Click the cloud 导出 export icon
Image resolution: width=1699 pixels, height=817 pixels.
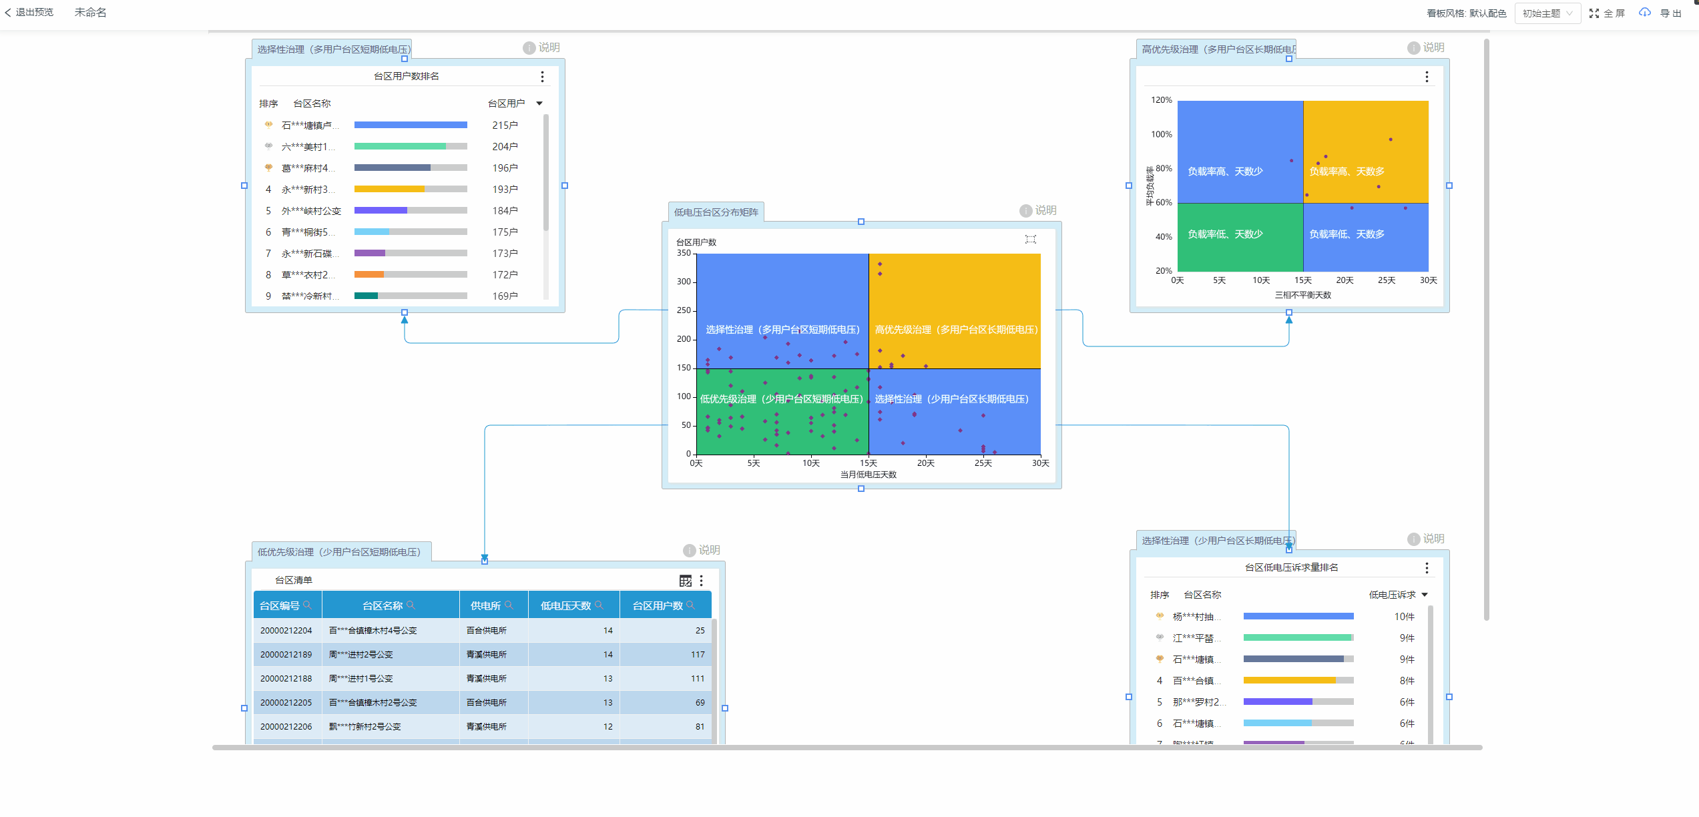tap(1645, 13)
